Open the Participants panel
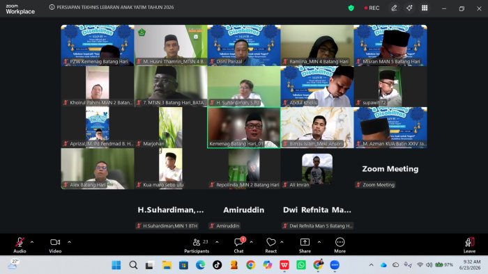 point(197,245)
